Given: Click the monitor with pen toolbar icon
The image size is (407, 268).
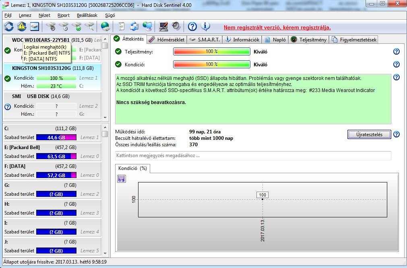Looking at the screenshot, I should [x=163, y=26].
